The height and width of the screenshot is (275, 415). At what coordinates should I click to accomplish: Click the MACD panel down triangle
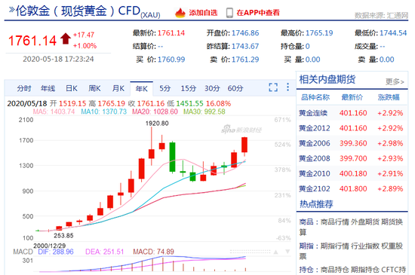point(287,252)
